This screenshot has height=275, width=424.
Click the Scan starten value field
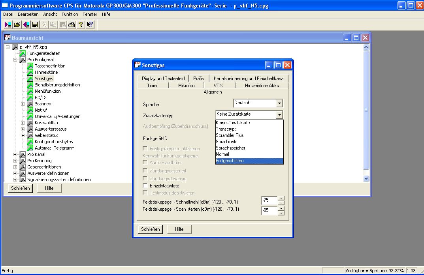click(269, 210)
